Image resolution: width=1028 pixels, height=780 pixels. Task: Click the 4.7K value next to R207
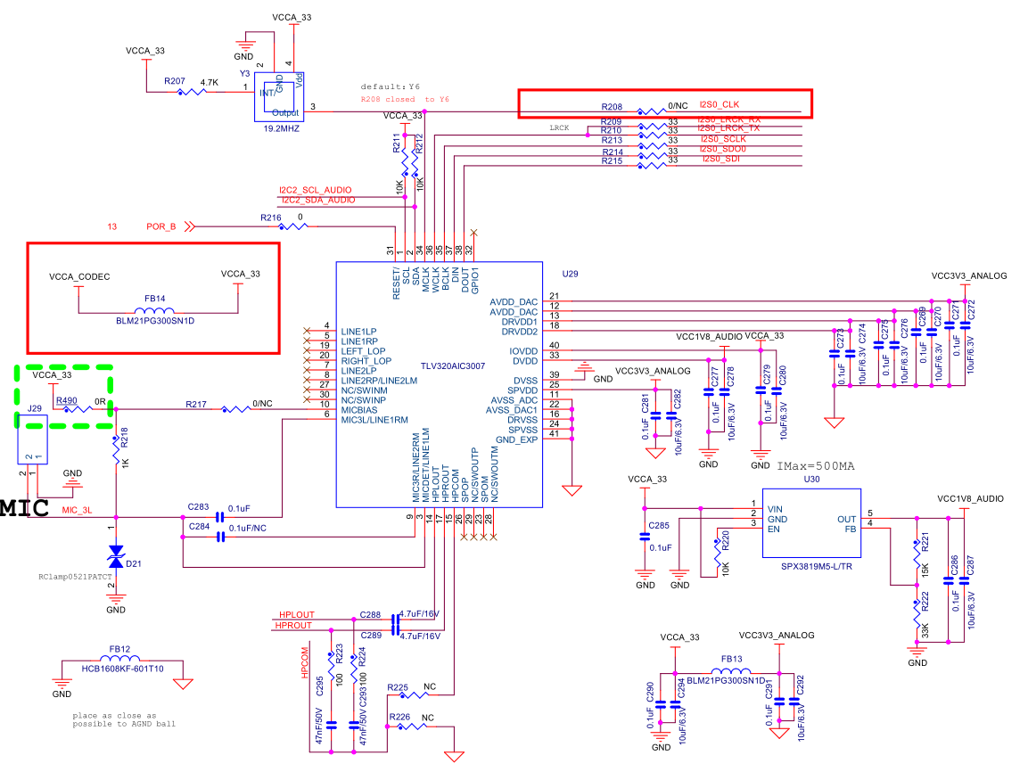(210, 83)
